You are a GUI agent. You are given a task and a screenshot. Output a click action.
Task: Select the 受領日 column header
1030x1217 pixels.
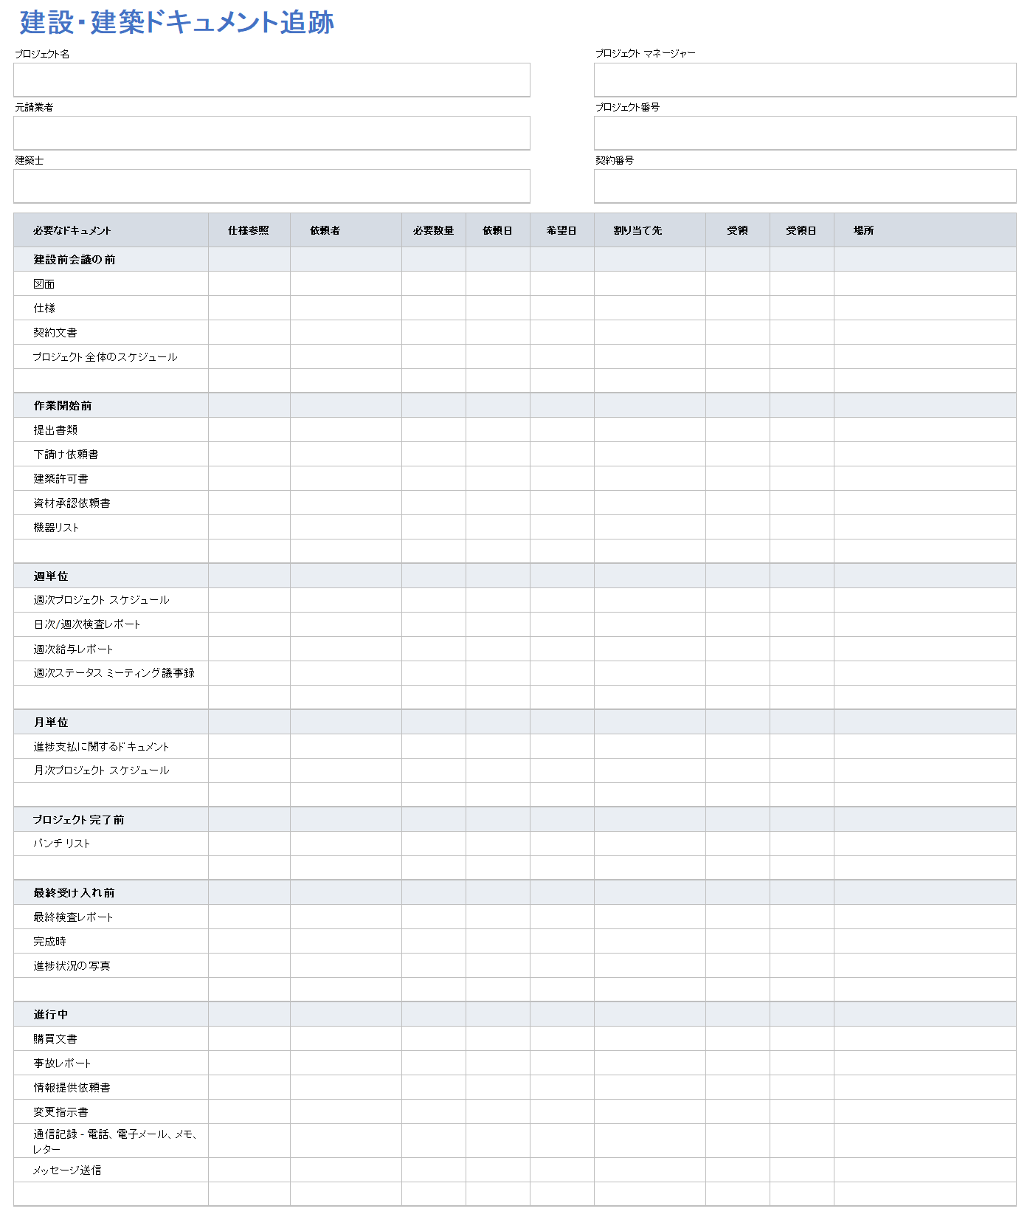802,230
